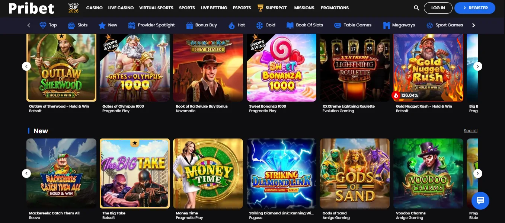The image size is (505, 223).
Task: Click the star badge on Outlaw of Sherwood
Action: tap(62, 36)
